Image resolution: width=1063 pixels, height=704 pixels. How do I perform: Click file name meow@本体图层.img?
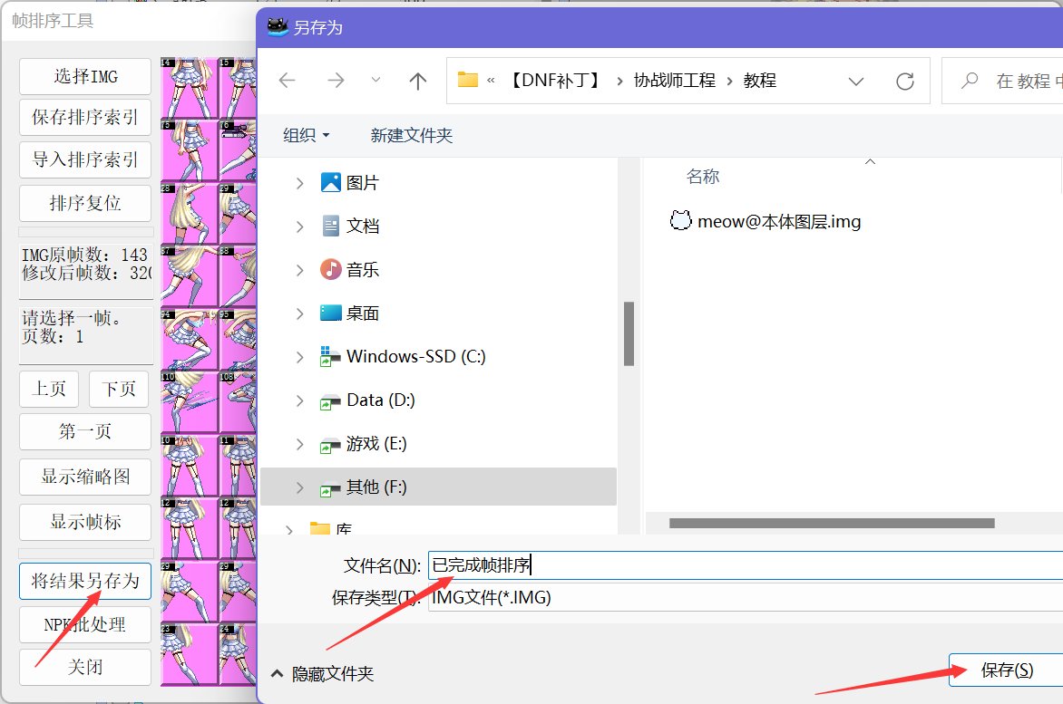click(779, 222)
